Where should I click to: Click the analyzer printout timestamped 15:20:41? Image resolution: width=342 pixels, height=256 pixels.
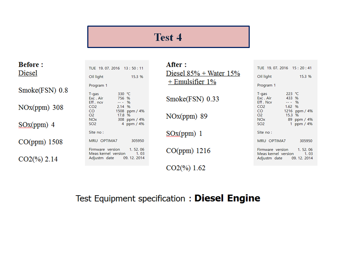285,113
